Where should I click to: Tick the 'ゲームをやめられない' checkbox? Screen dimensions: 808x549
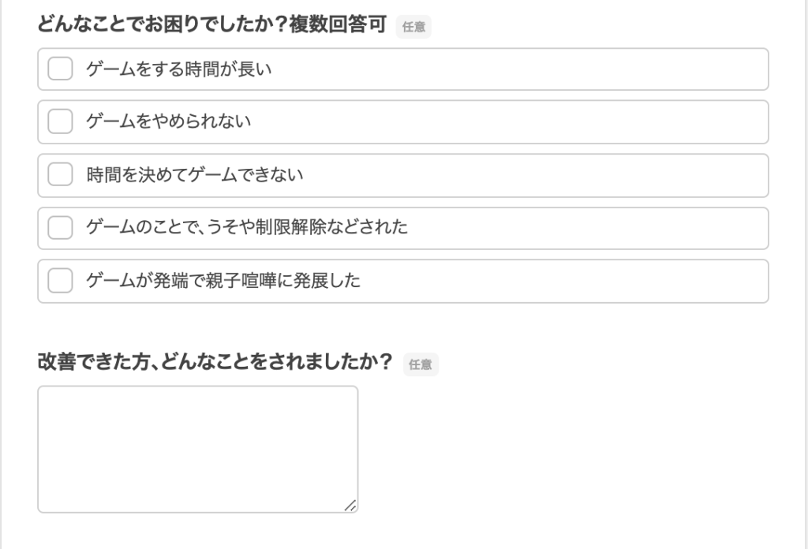coord(60,121)
